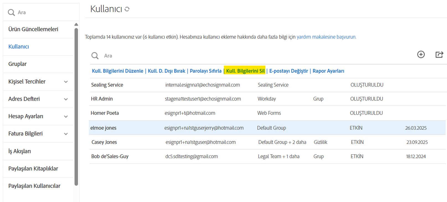Open the yardım makalesine başvurun link
The width and height of the screenshot is (447, 202).
point(326,37)
